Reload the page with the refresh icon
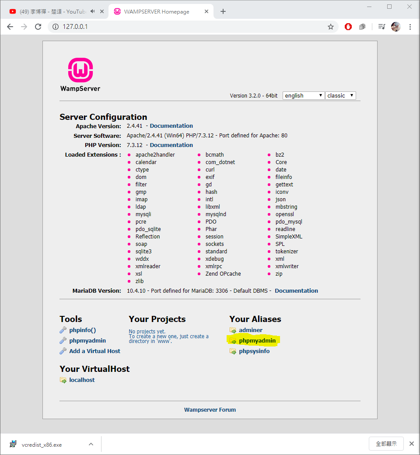 click(38, 27)
